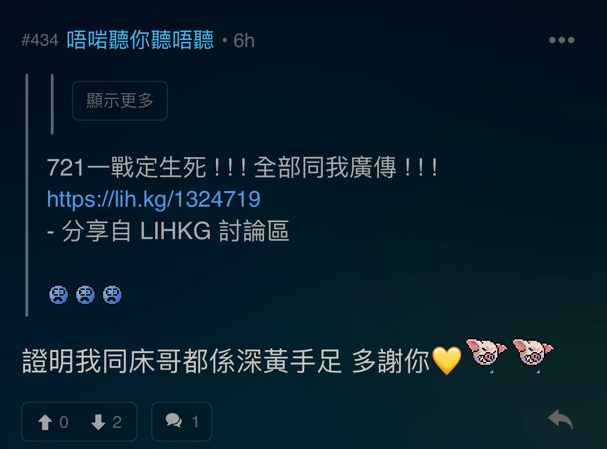
Task: Open the https://lih.kg/1324719 link
Action: tap(153, 199)
